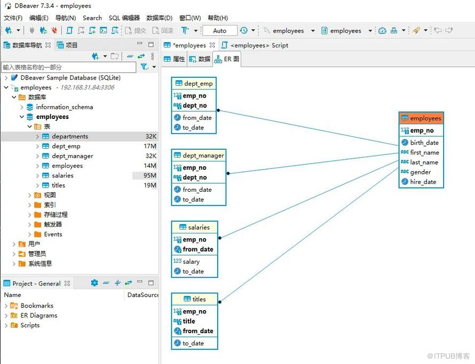Select employees entity header in ER diagram

[x=421, y=118]
